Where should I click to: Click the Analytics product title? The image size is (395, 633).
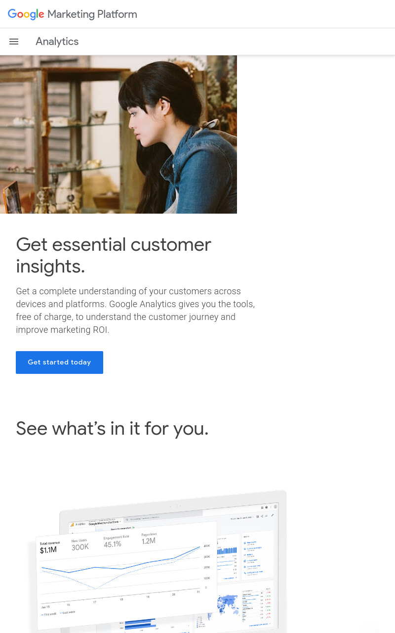(x=57, y=42)
